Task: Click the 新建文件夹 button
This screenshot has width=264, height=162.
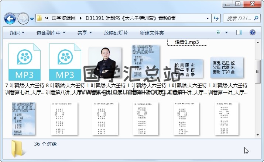Action: point(152,33)
